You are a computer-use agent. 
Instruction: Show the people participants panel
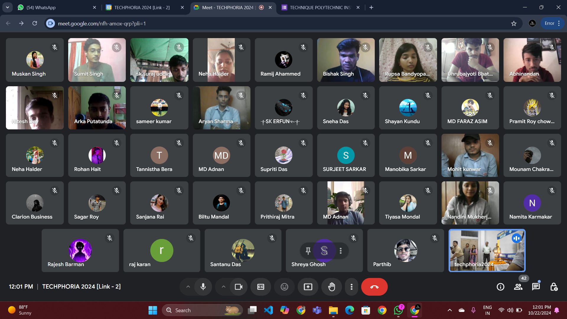coord(518,287)
